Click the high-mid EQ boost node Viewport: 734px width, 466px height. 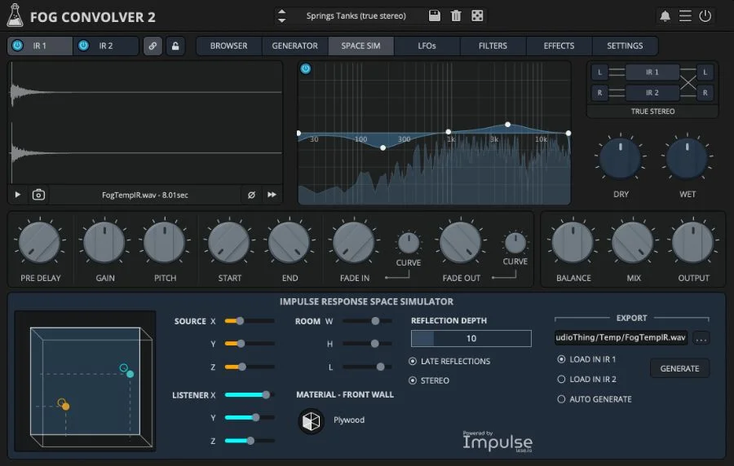(507, 125)
